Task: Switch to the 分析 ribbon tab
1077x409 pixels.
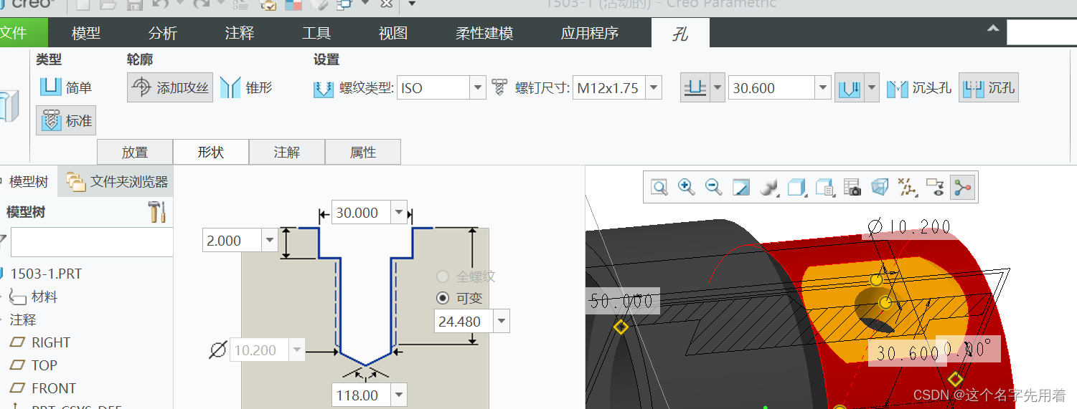Action: click(x=163, y=33)
